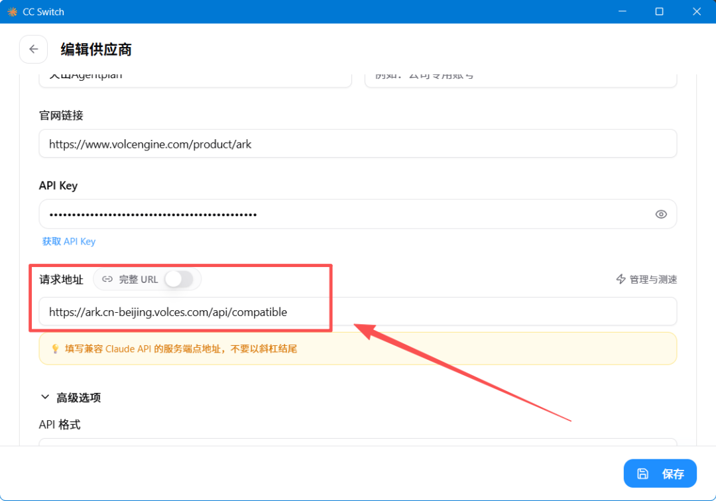Click the CC Switch app icon

(x=13, y=12)
